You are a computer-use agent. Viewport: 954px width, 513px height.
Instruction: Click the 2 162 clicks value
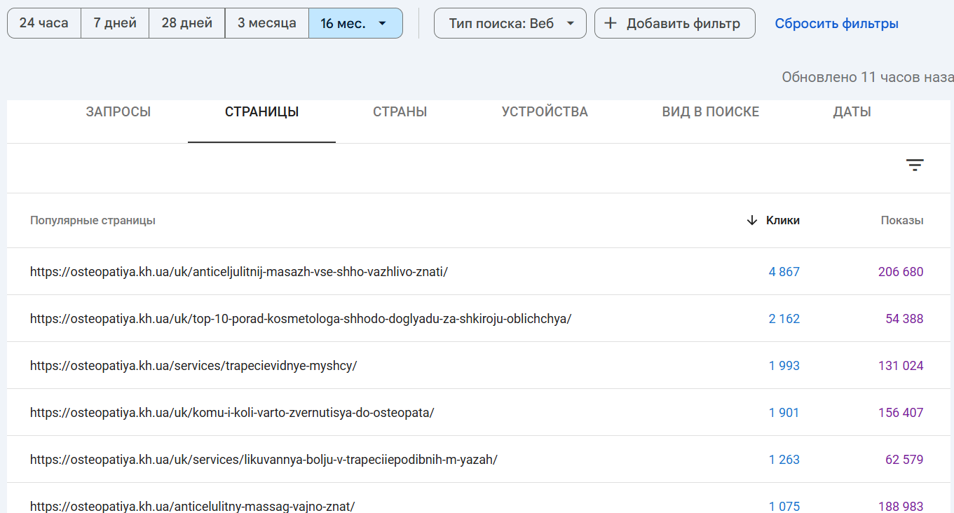click(784, 319)
